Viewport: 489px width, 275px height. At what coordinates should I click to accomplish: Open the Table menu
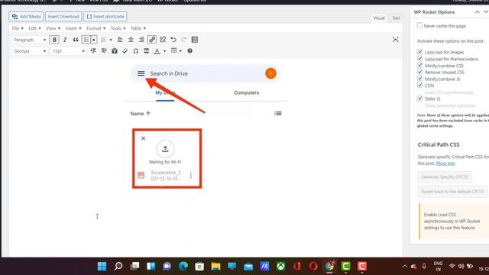138,28
